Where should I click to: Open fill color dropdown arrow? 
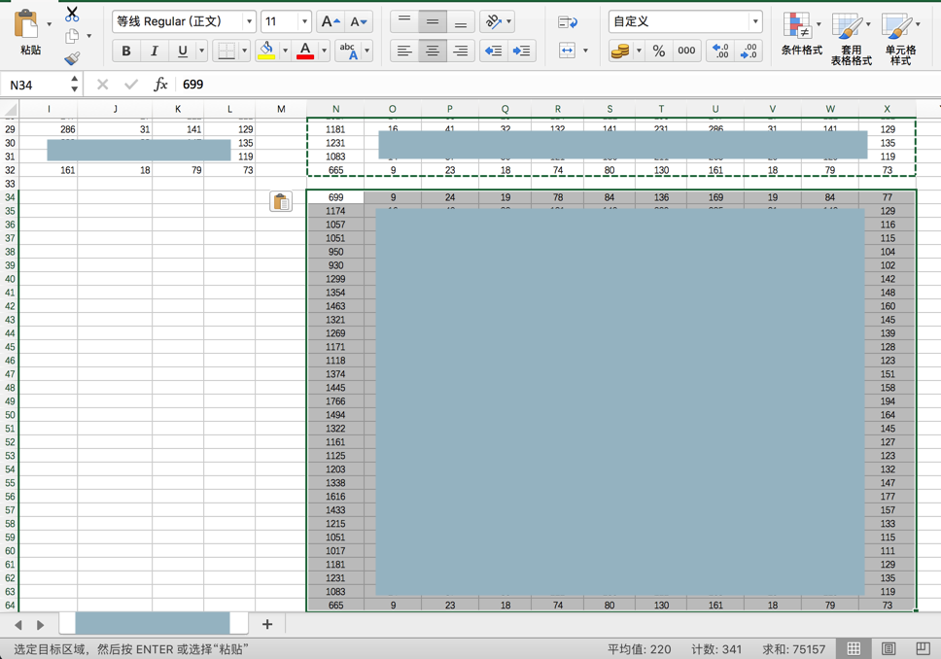pyautogui.click(x=285, y=51)
